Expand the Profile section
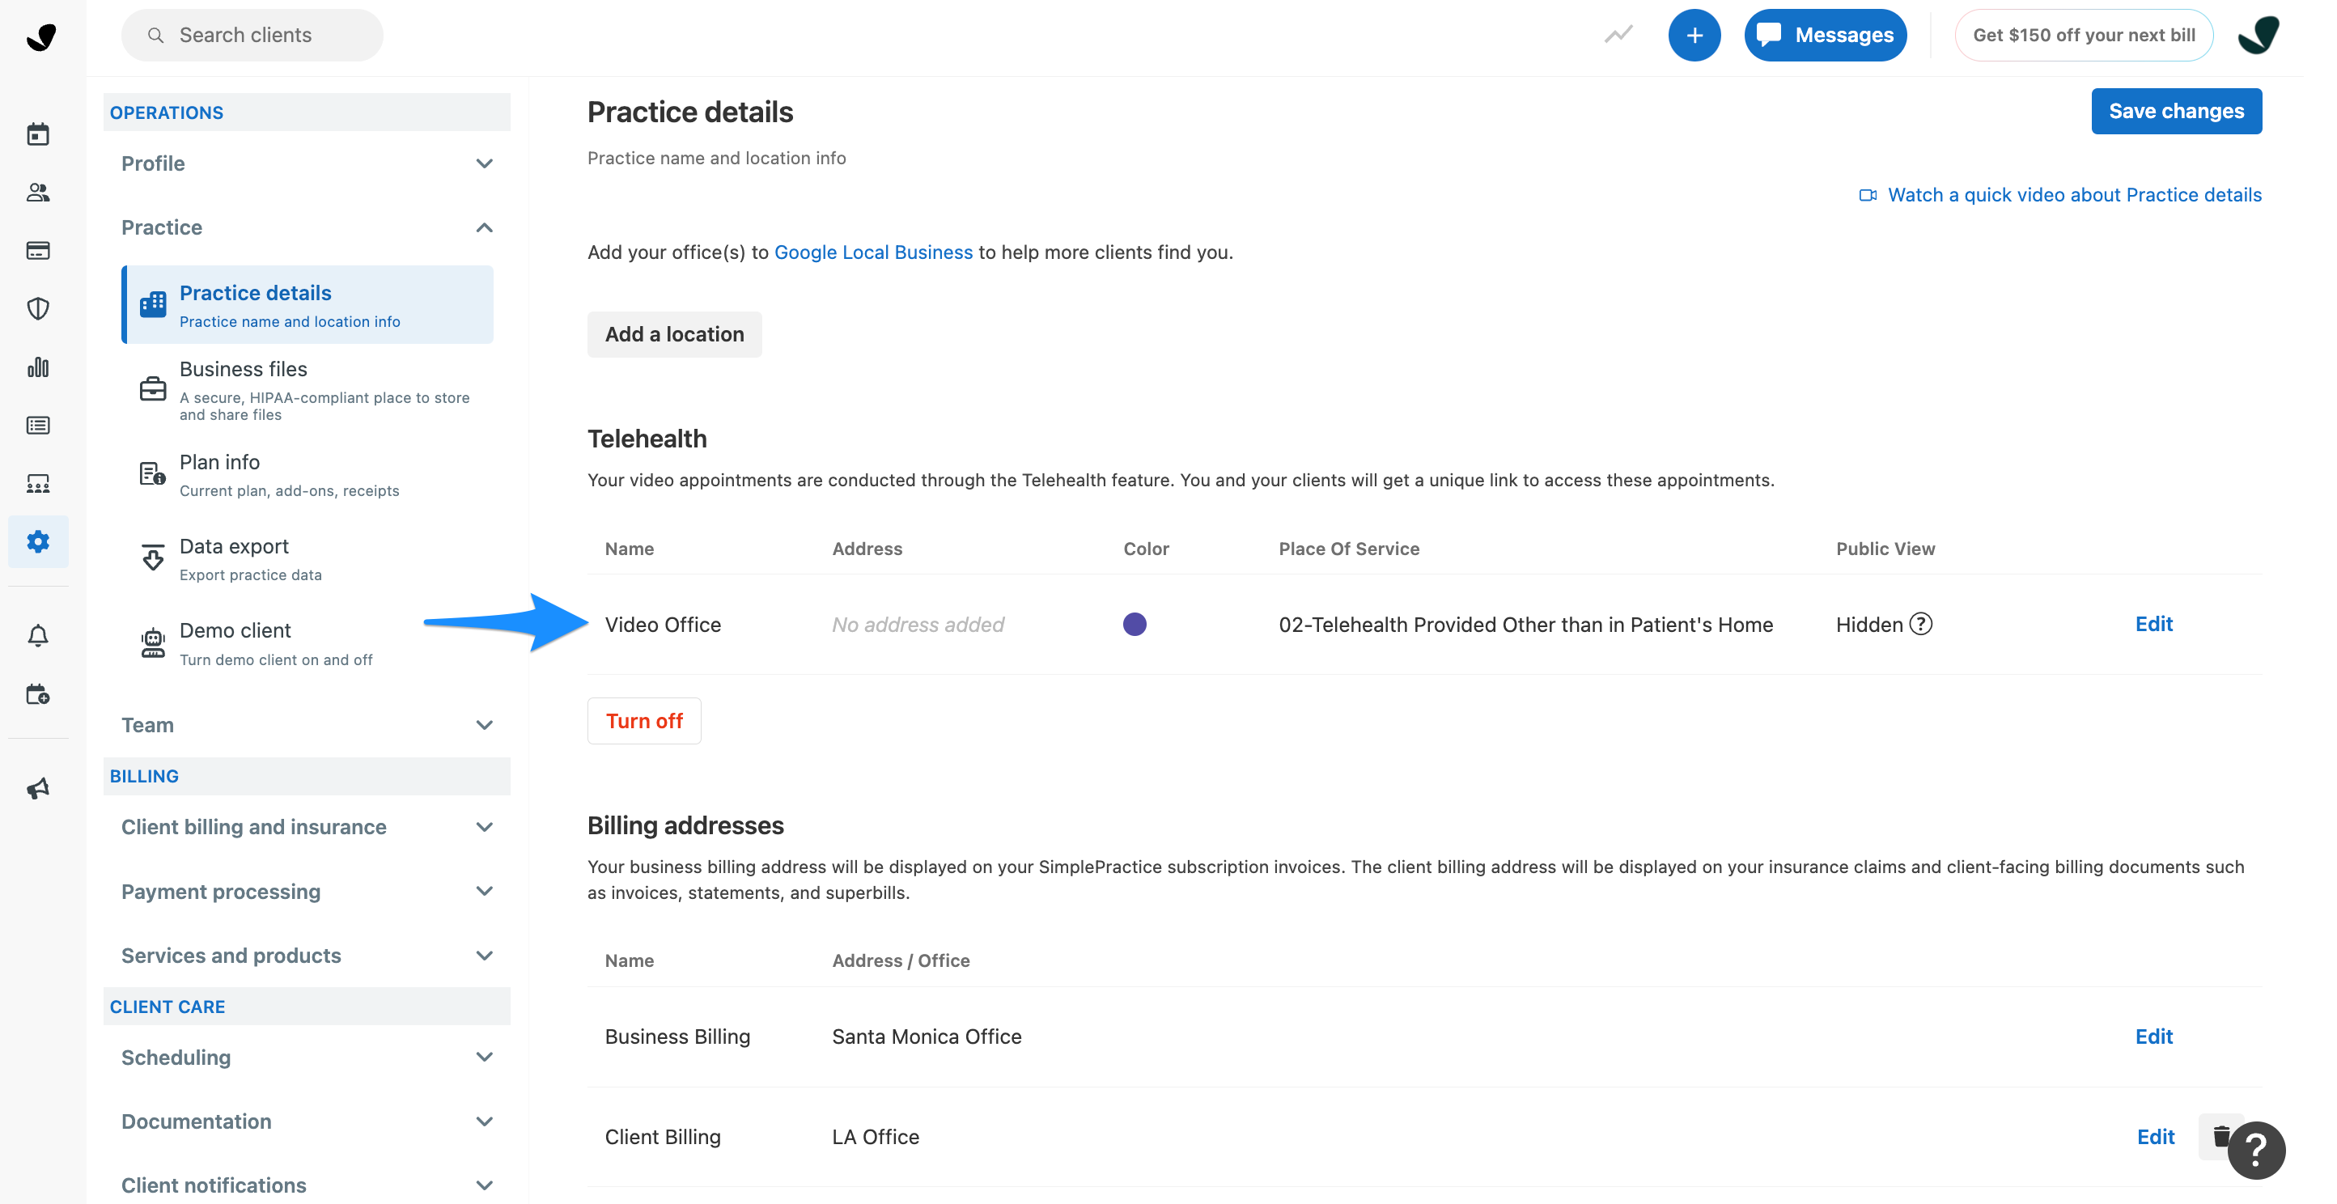 (x=485, y=163)
